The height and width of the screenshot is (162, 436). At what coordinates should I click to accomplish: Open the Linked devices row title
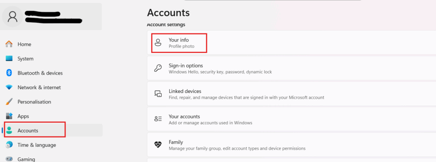(x=185, y=91)
